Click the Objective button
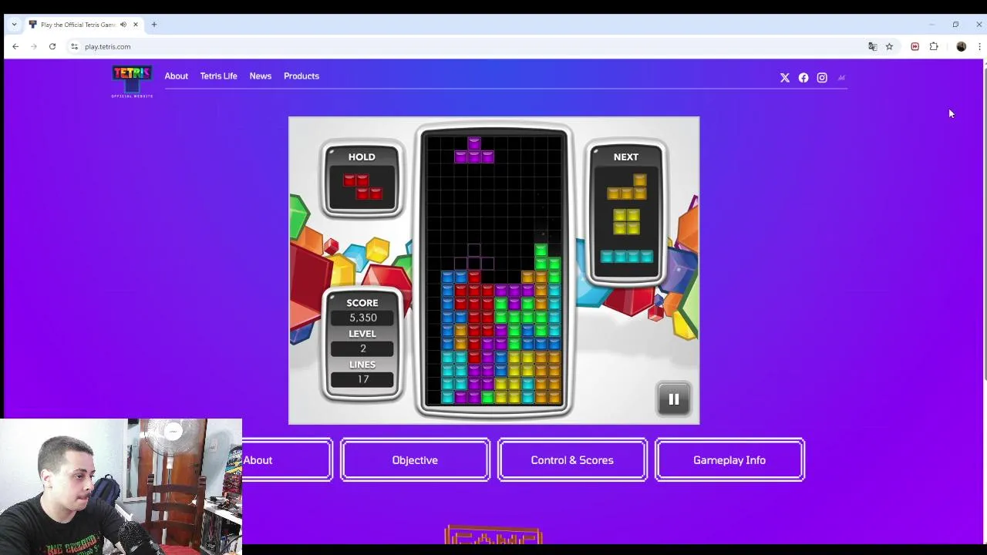The width and height of the screenshot is (987, 555). point(415,460)
